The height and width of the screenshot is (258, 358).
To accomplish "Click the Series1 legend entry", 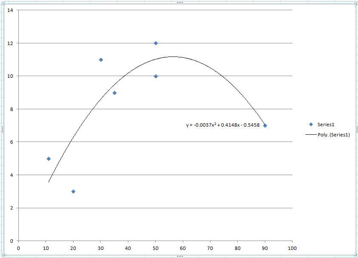I will (321, 125).
